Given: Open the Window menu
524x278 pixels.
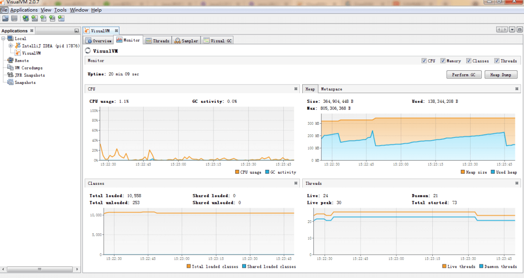Looking at the screenshot, I should [79, 10].
